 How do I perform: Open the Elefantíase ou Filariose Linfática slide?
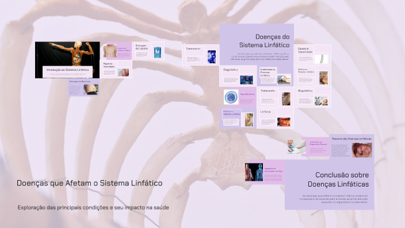coord(276,76)
